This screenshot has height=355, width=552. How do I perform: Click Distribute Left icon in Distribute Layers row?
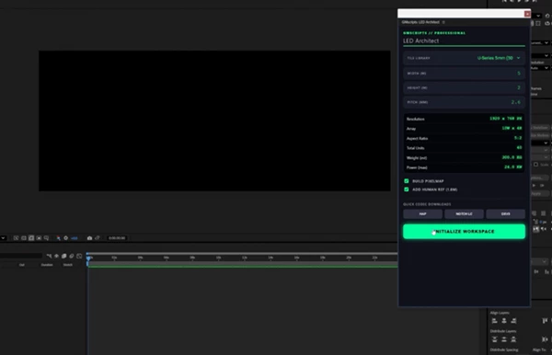[x=545, y=339]
